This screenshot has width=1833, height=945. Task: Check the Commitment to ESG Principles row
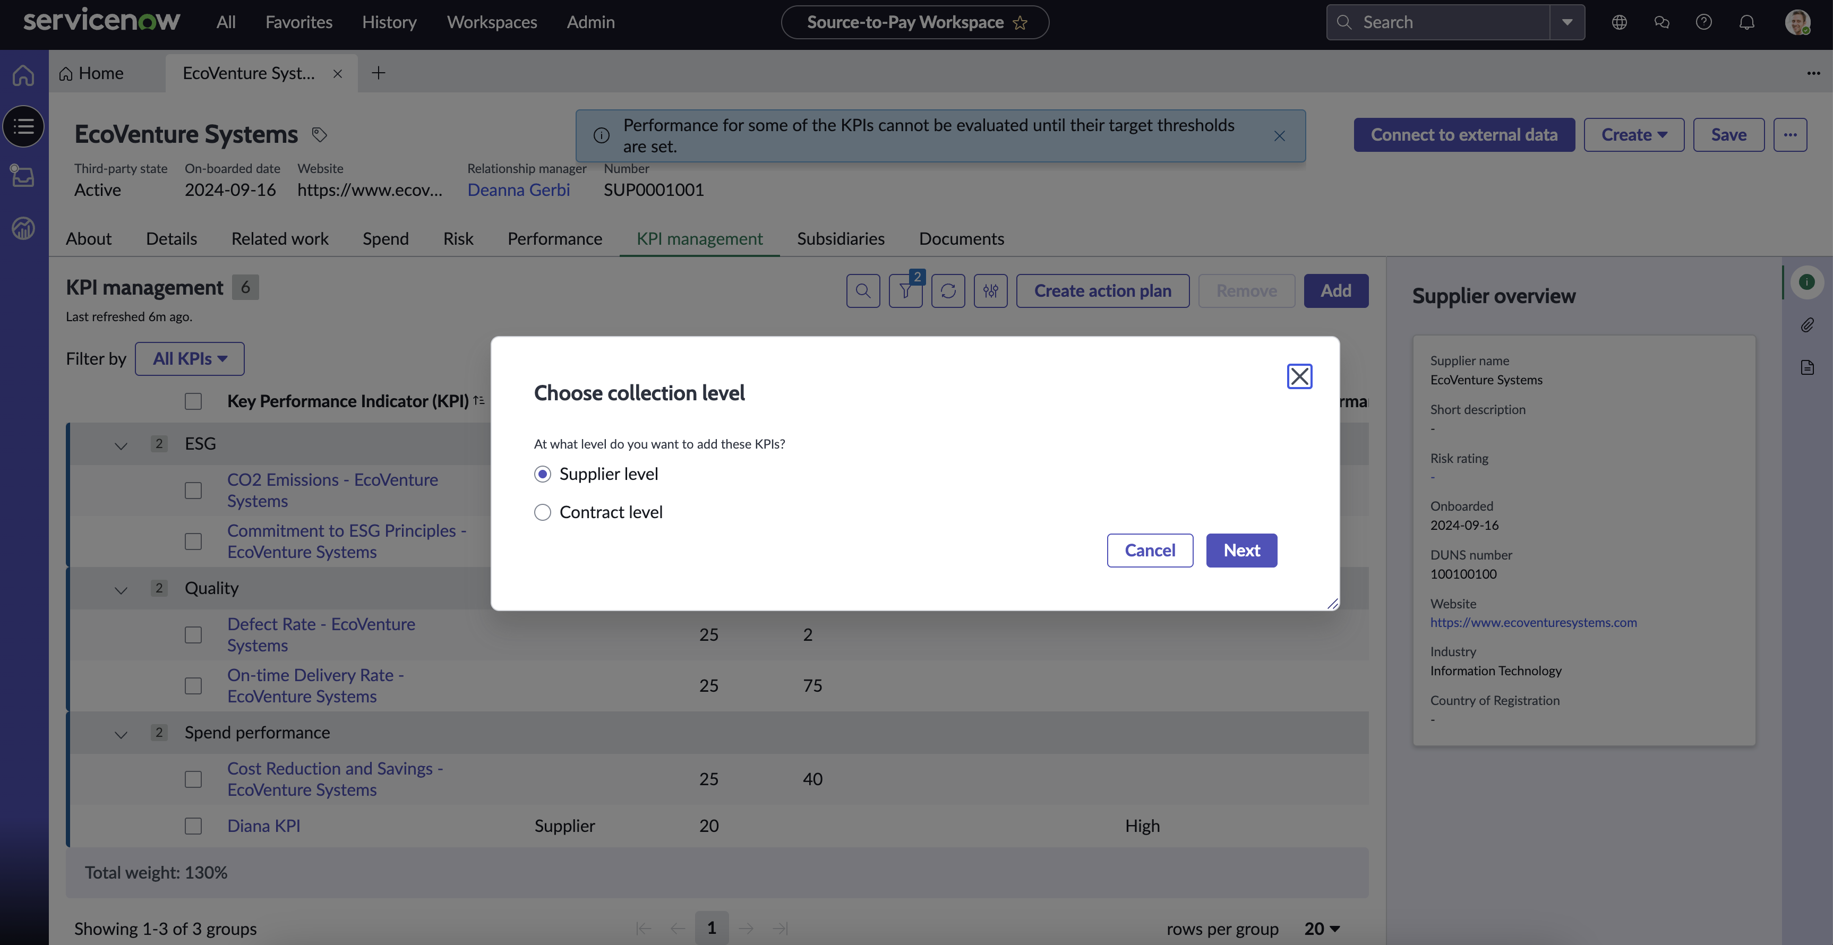193,542
